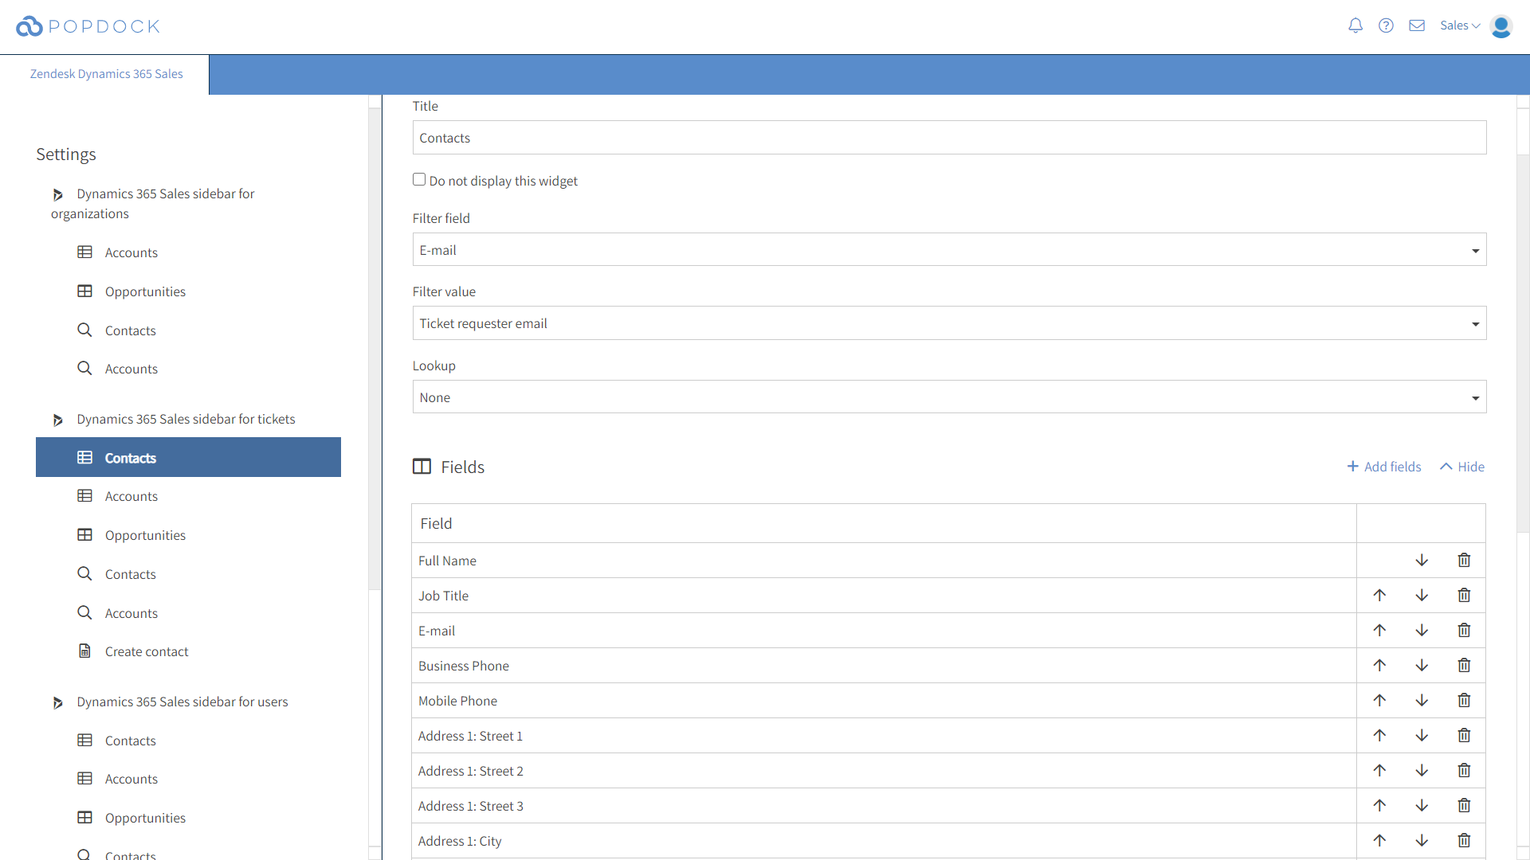Screen dimensions: 1530x860
Task: Click the user profile avatar
Action: click(x=1501, y=26)
